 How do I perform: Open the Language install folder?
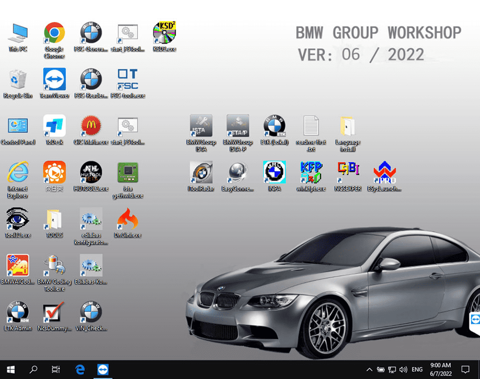point(348,133)
